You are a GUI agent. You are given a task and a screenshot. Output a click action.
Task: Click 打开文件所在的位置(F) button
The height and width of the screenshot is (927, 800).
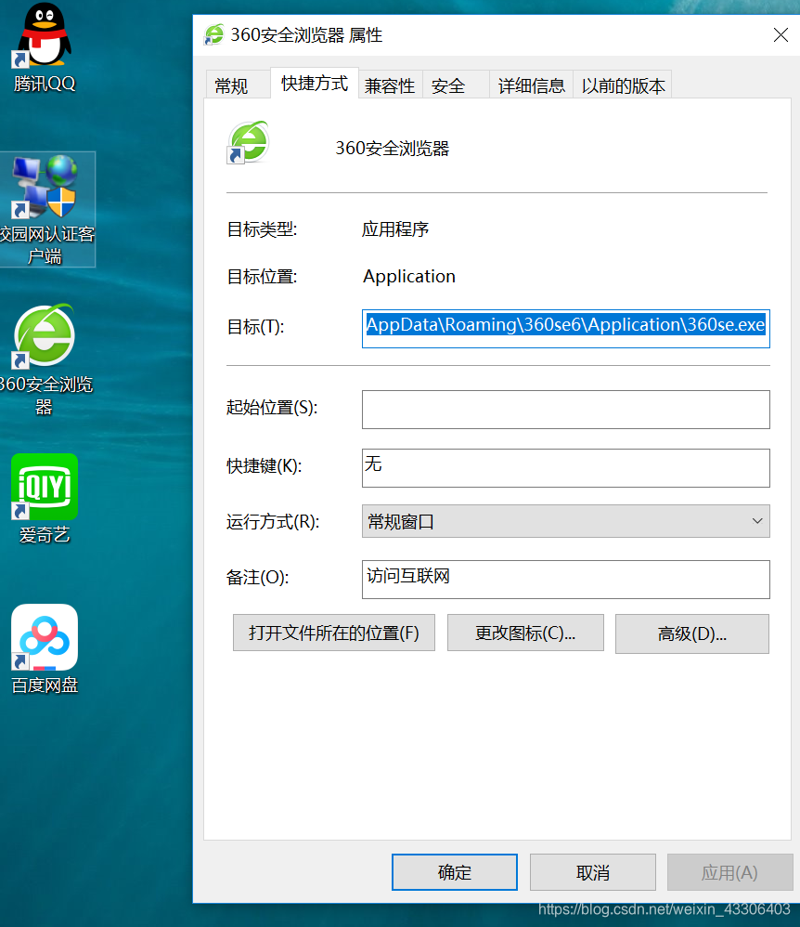point(334,633)
